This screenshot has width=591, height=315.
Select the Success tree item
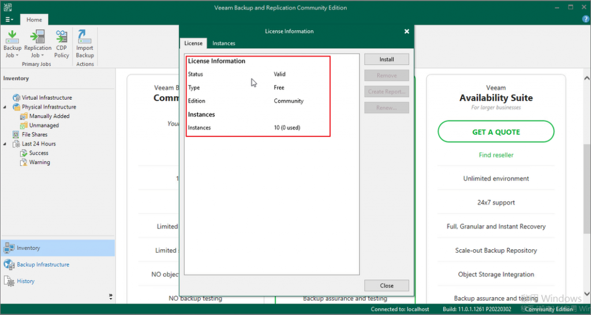point(39,153)
